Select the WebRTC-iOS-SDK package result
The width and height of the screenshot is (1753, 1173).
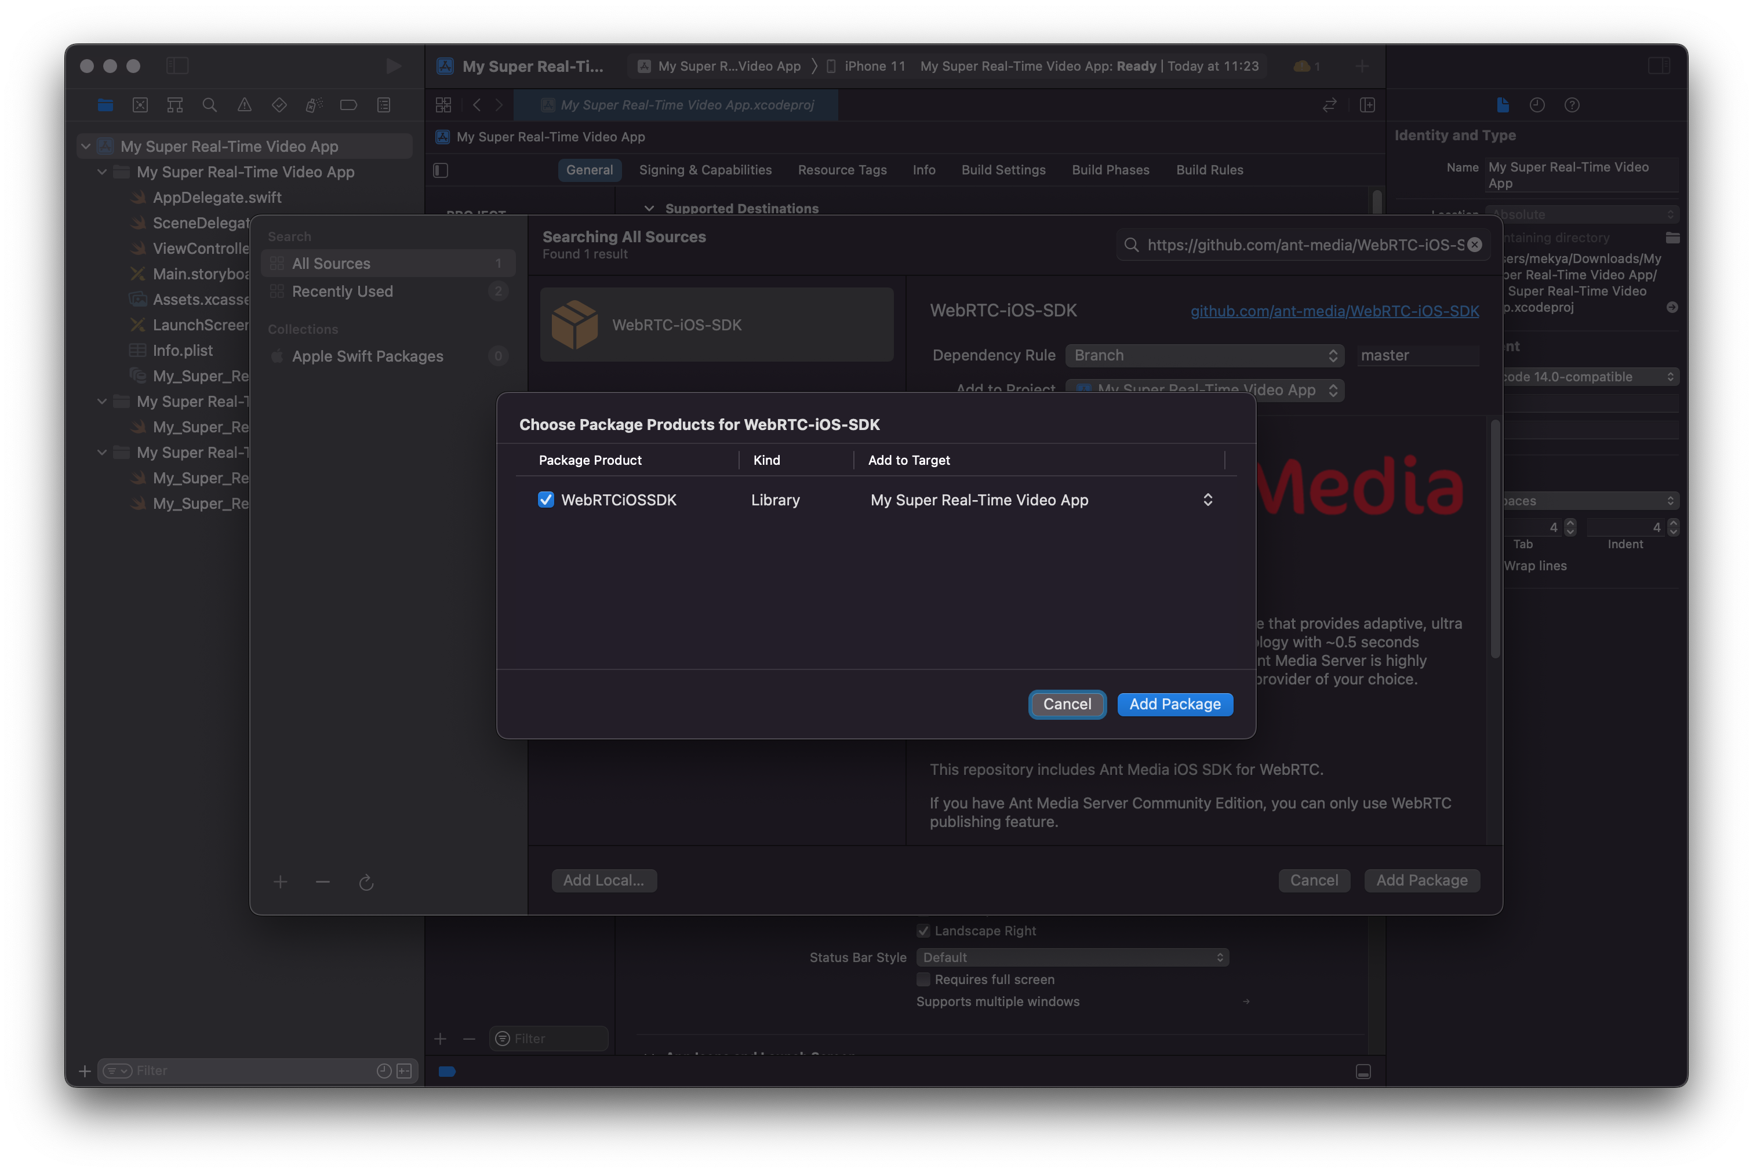pos(716,325)
